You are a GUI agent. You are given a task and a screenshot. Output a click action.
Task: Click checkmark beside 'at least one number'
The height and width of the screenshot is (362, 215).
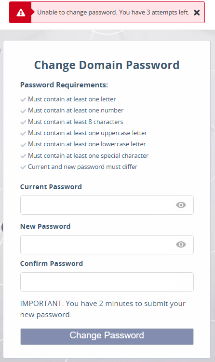coord(23,111)
